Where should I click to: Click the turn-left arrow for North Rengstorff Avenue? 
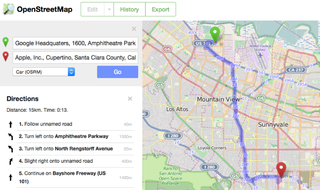tap(11, 149)
